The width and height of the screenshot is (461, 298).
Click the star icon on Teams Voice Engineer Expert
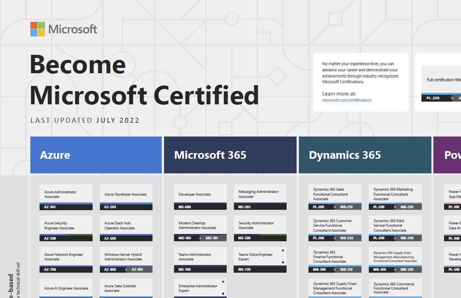(x=283, y=250)
